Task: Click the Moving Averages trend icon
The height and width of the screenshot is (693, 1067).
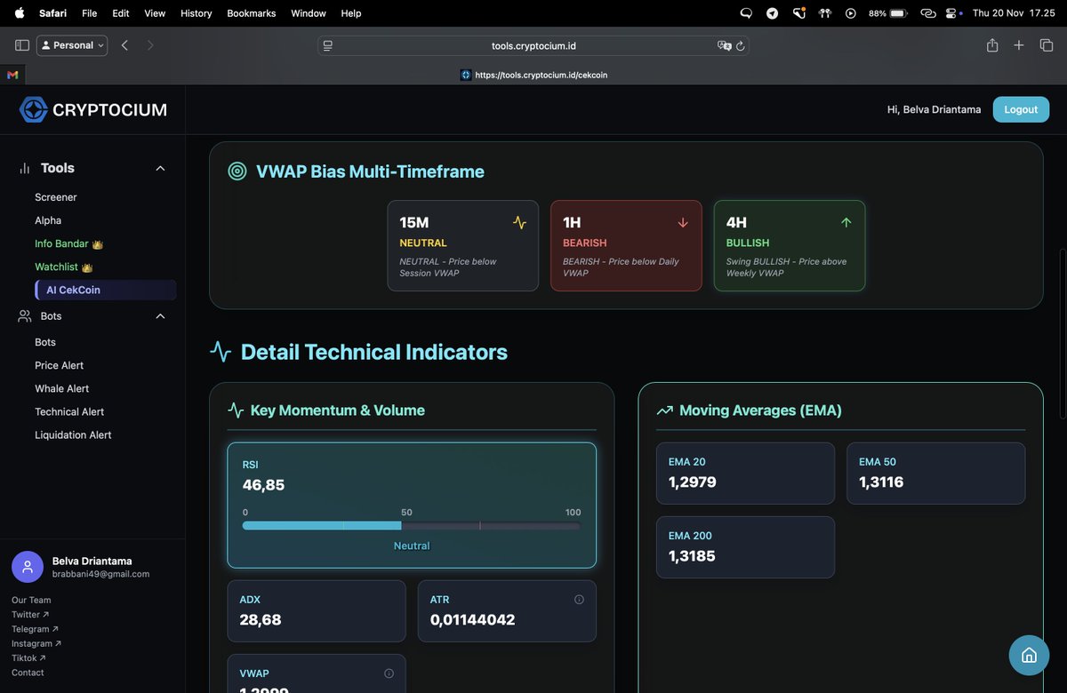Action: click(x=664, y=410)
